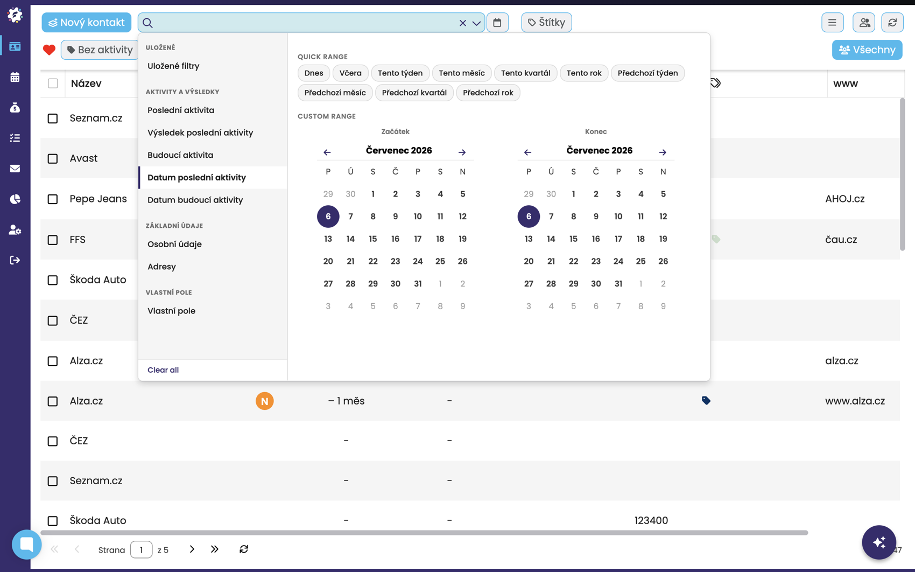Open the chat bubble widget

point(26,545)
